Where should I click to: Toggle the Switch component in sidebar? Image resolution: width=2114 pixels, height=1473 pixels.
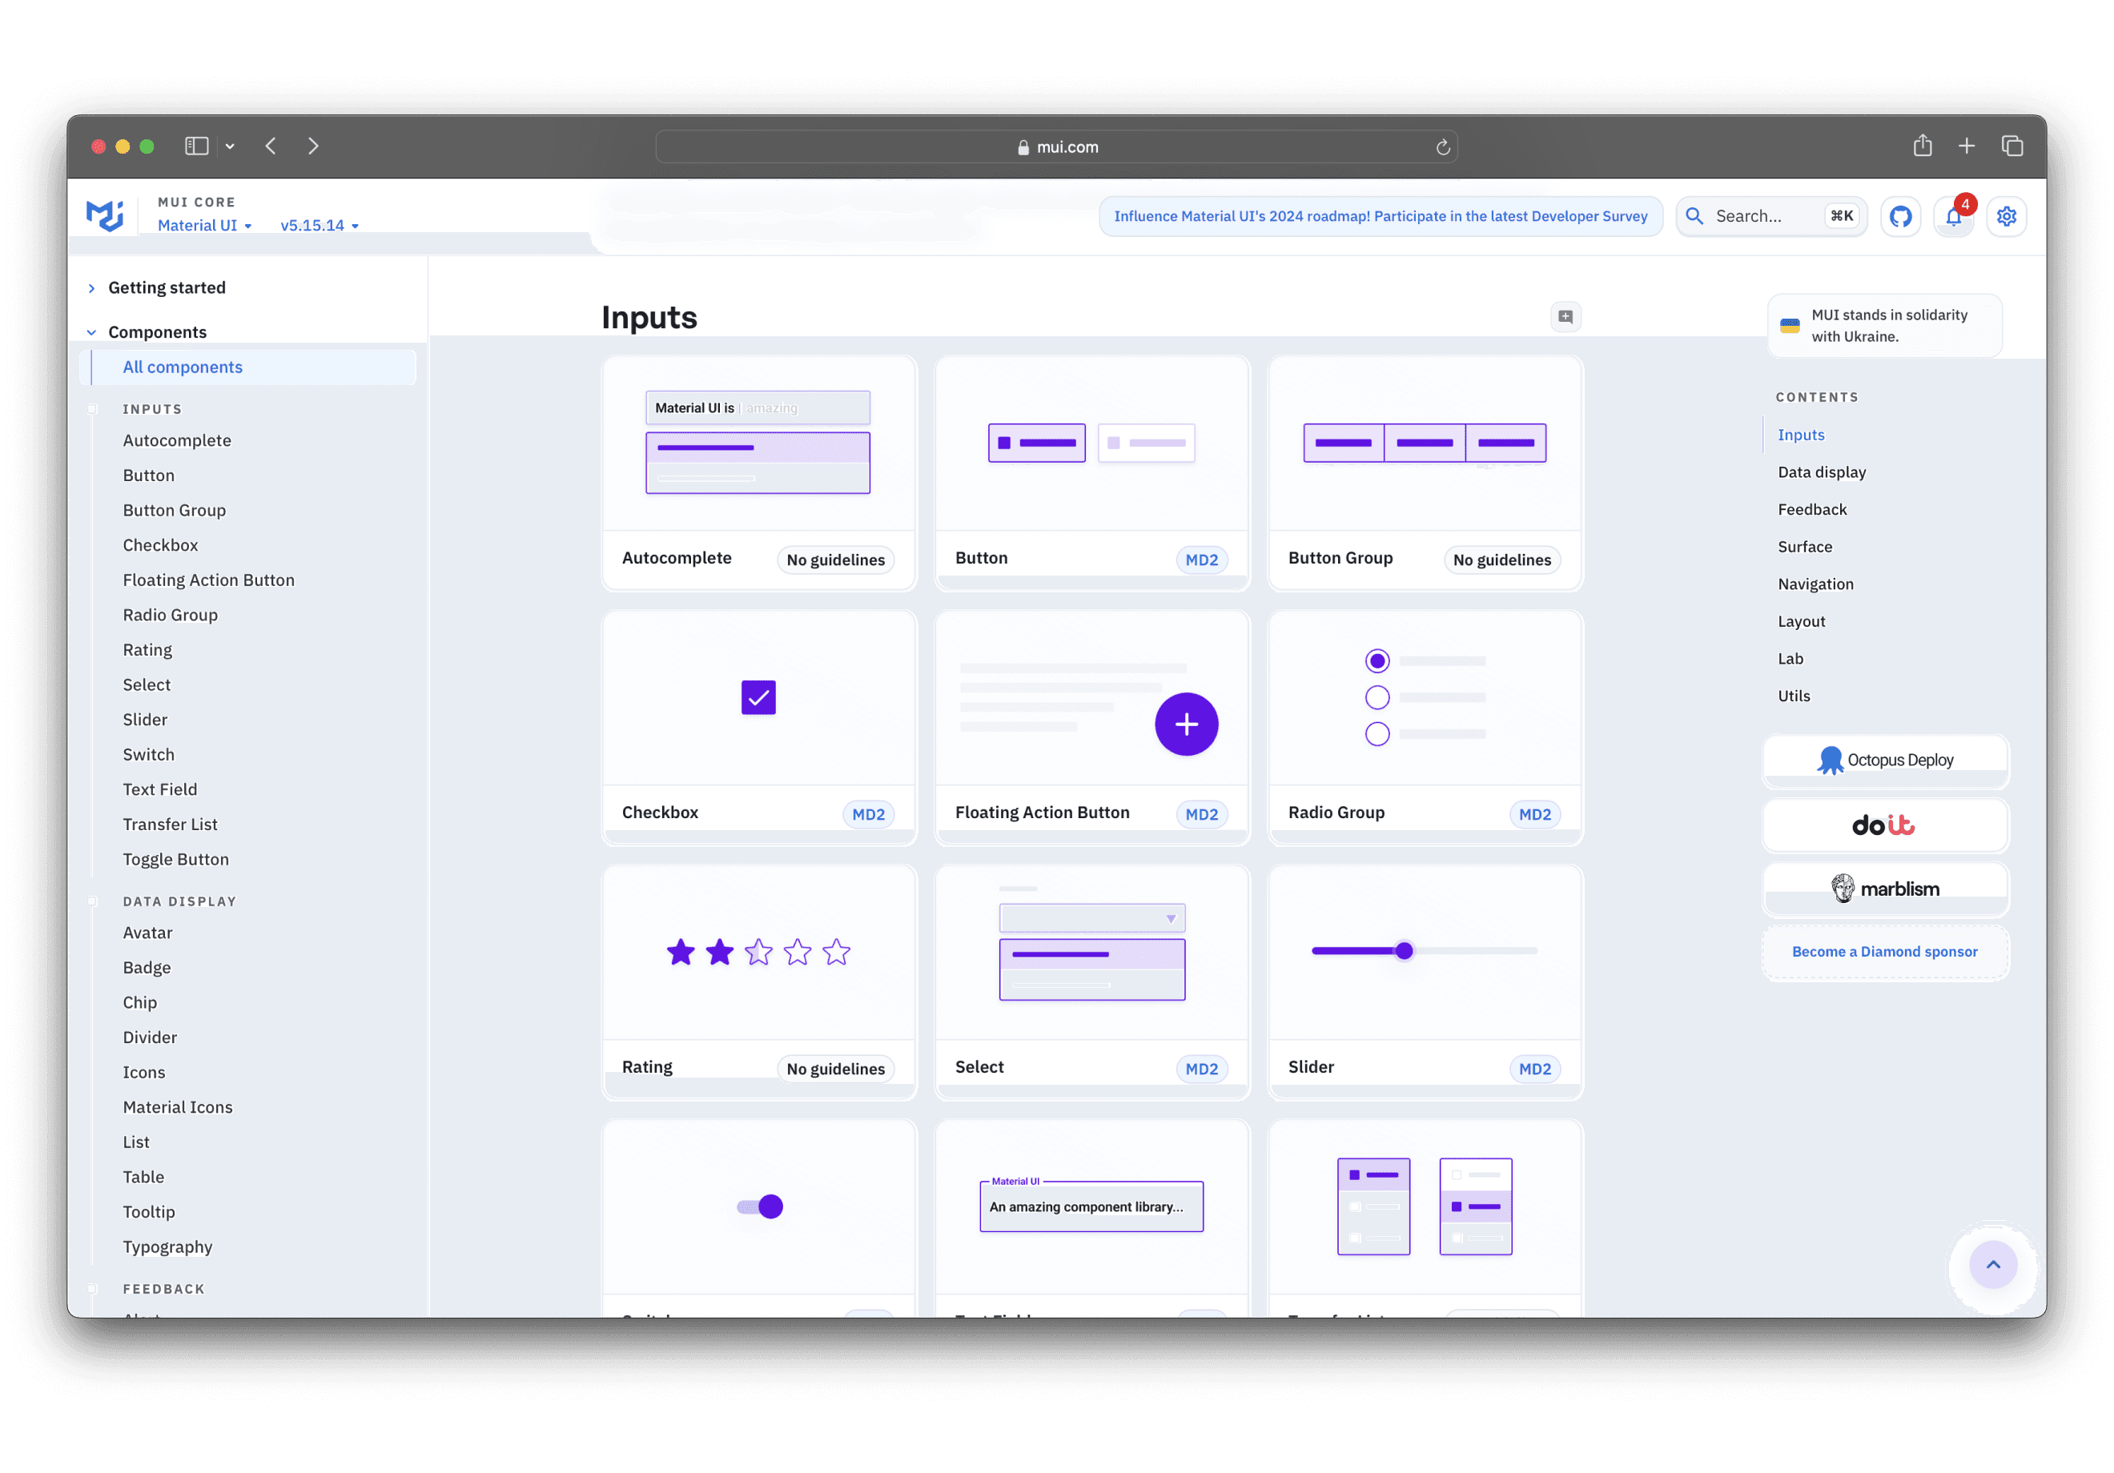tap(148, 753)
